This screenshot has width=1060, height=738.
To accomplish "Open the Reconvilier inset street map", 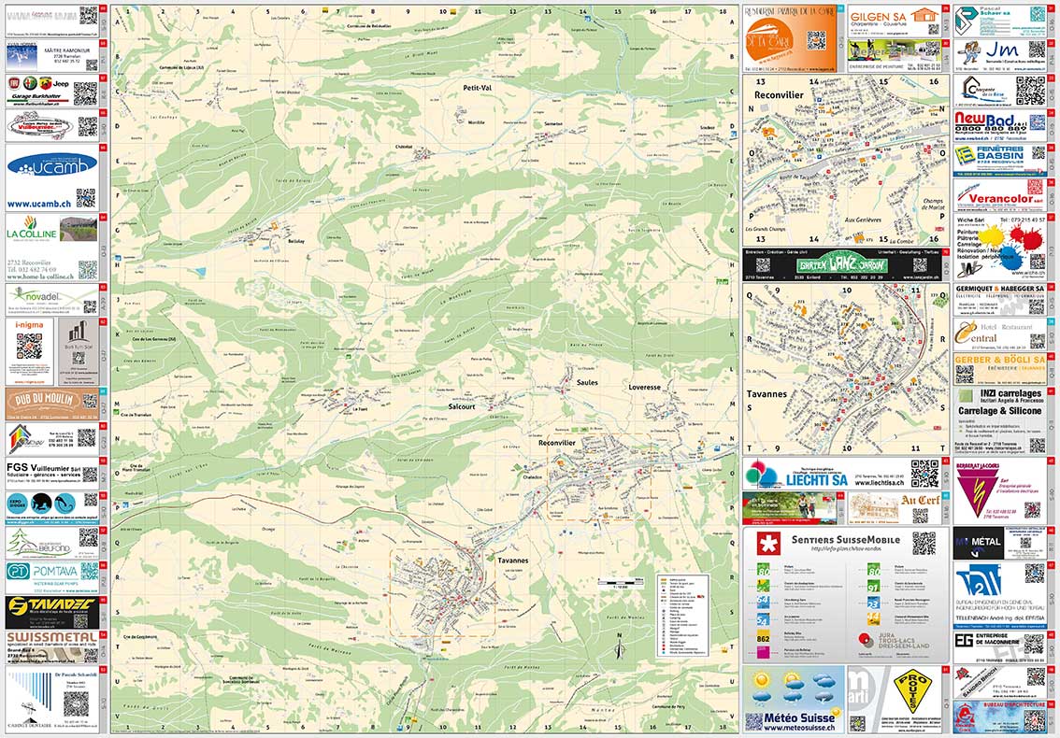I will pos(846,160).
